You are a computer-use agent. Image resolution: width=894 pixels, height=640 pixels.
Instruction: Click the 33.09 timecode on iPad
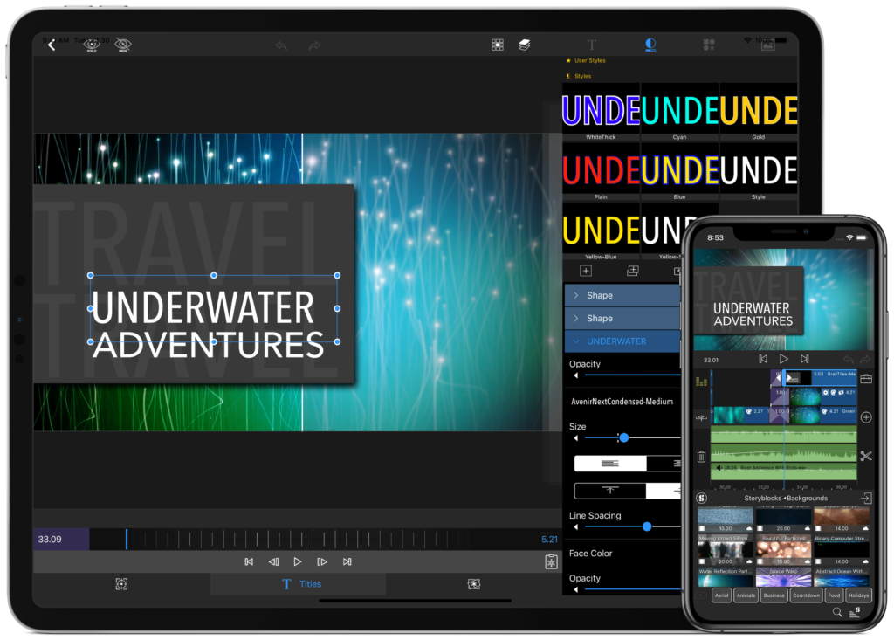[x=50, y=539]
